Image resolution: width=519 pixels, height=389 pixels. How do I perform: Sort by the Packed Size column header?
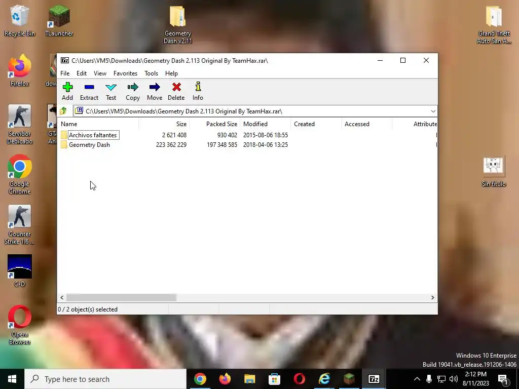pyautogui.click(x=215, y=124)
